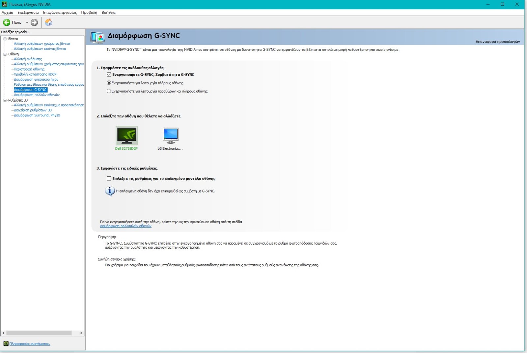Click the gray Forward arrow icon
The height and width of the screenshot is (360, 527).
point(34,22)
